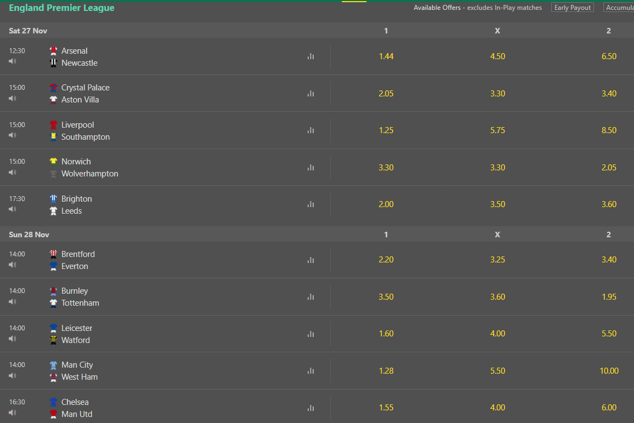This screenshot has width=634, height=423.
Task: Click England Premier League heading
Action: [x=61, y=8]
